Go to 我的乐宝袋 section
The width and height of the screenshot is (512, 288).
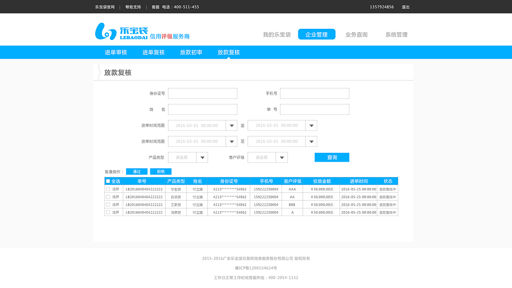tap(277, 34)
